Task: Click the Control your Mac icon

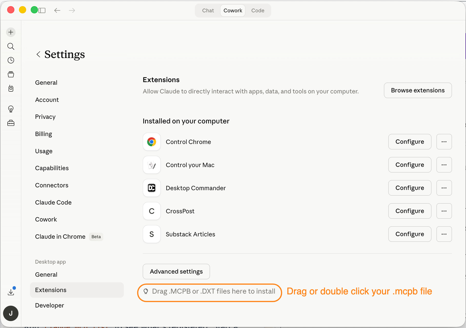Action: (152, 165)
